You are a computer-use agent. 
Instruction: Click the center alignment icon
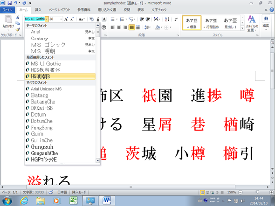click(x=119, y=27)
